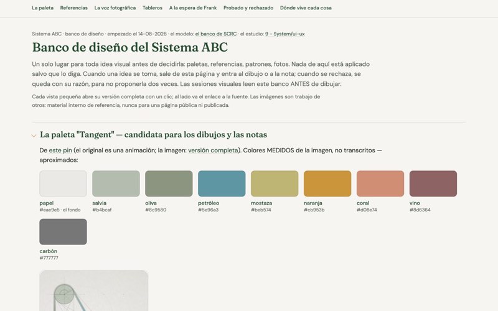This screenshot has height=311, width=498.
Task: Select the vino swatch
Action: coord(433,183)
